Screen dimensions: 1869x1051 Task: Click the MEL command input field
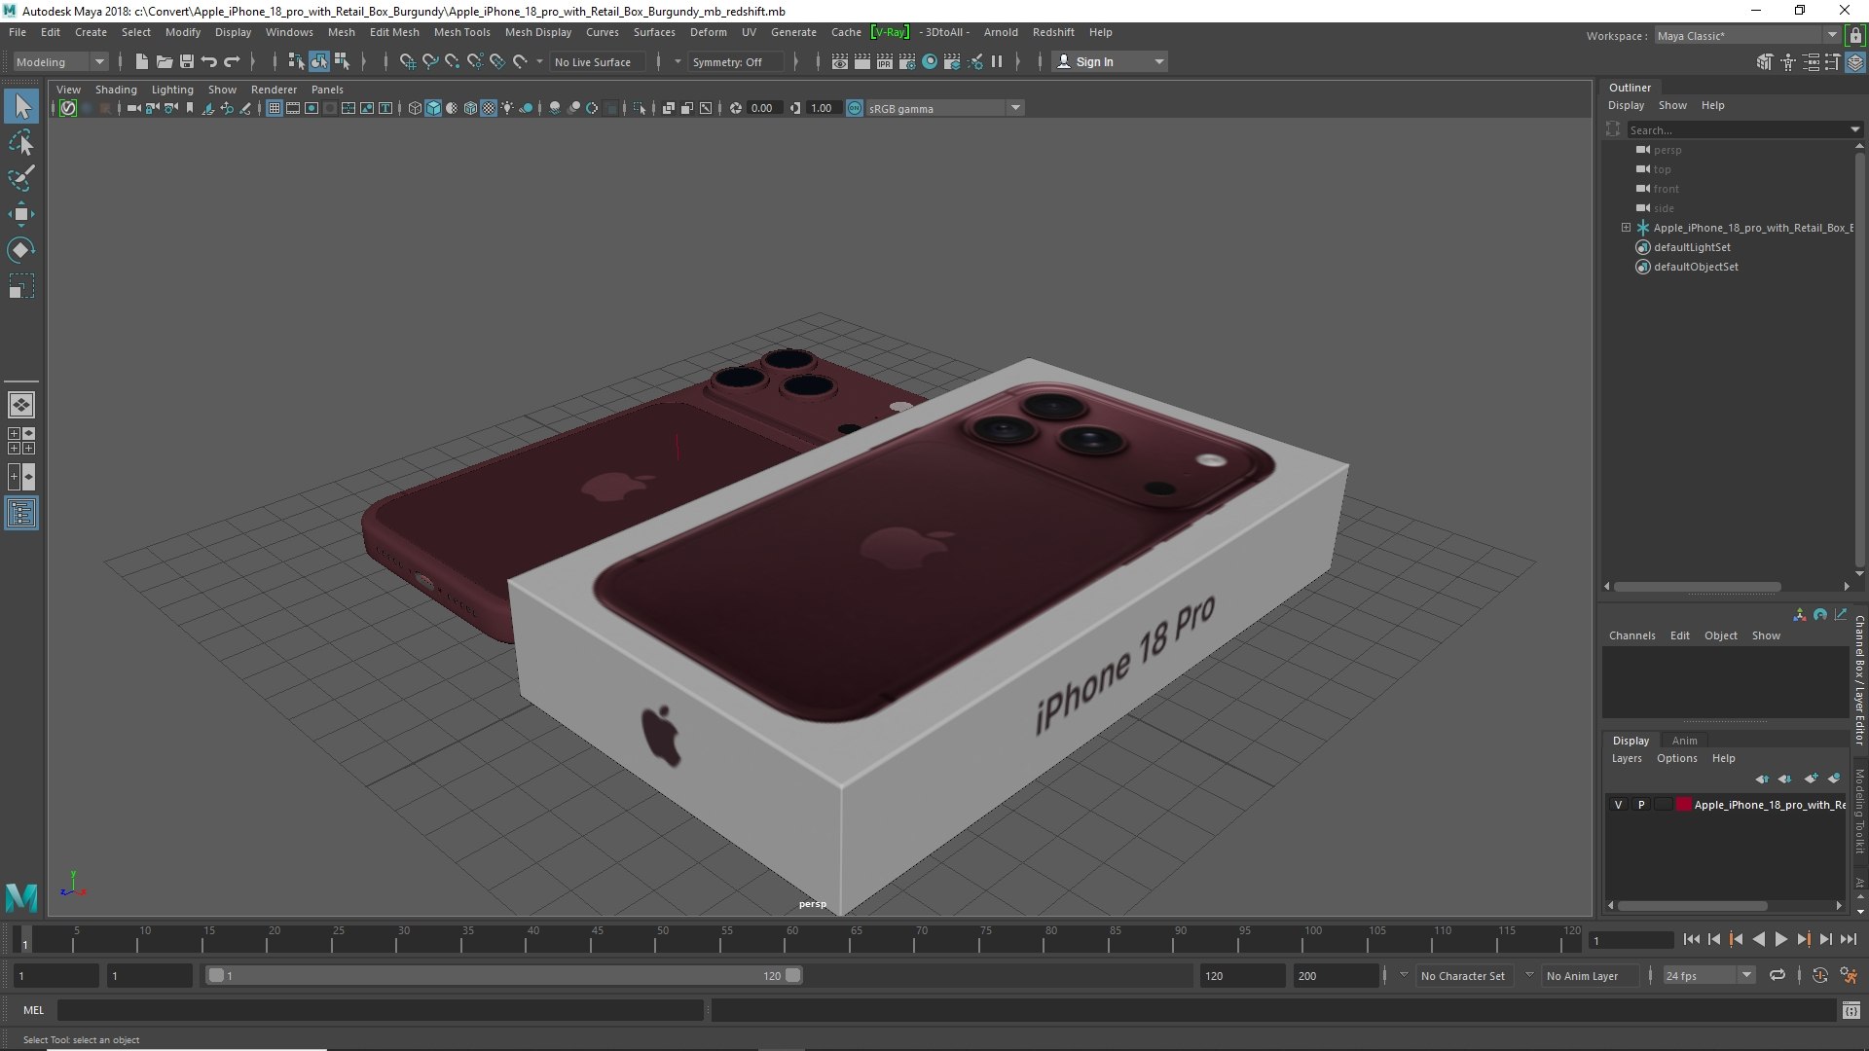pos(380,1010)
